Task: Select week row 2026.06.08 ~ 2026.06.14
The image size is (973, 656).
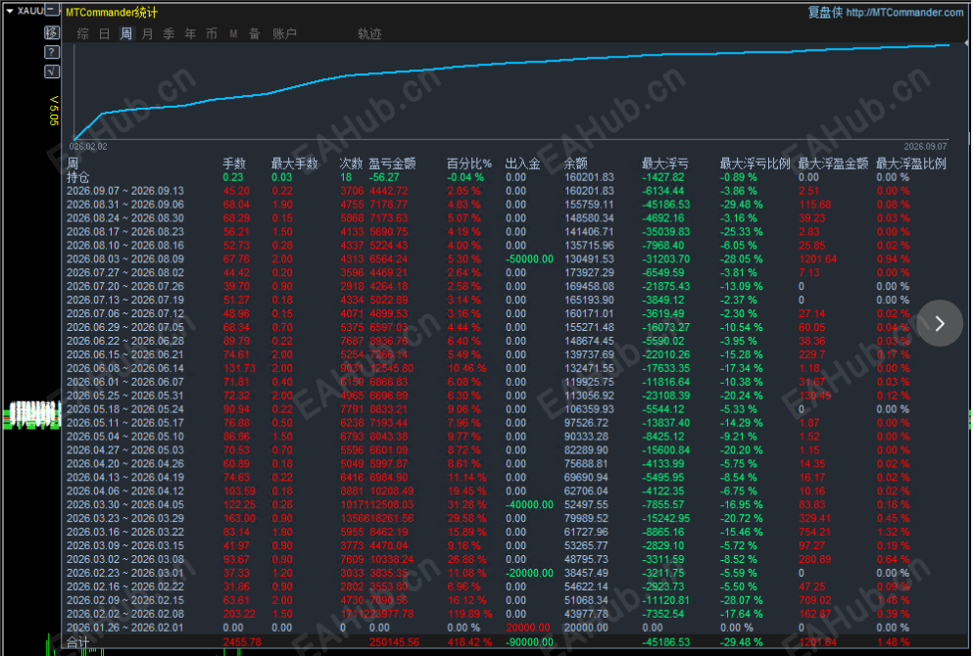Action: [125, 368]
